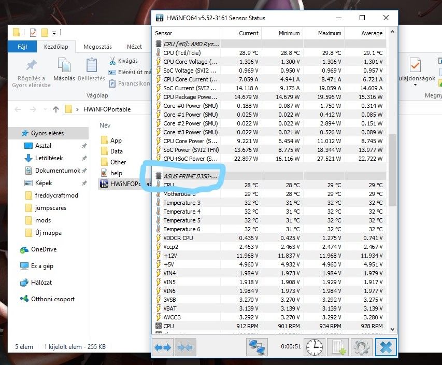Select Gyors elérés in navigation pane

coord(47,133)
